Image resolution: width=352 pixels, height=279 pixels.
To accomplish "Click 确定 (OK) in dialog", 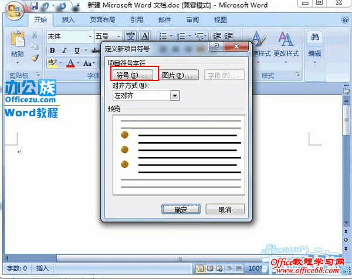I will point(181,209).
